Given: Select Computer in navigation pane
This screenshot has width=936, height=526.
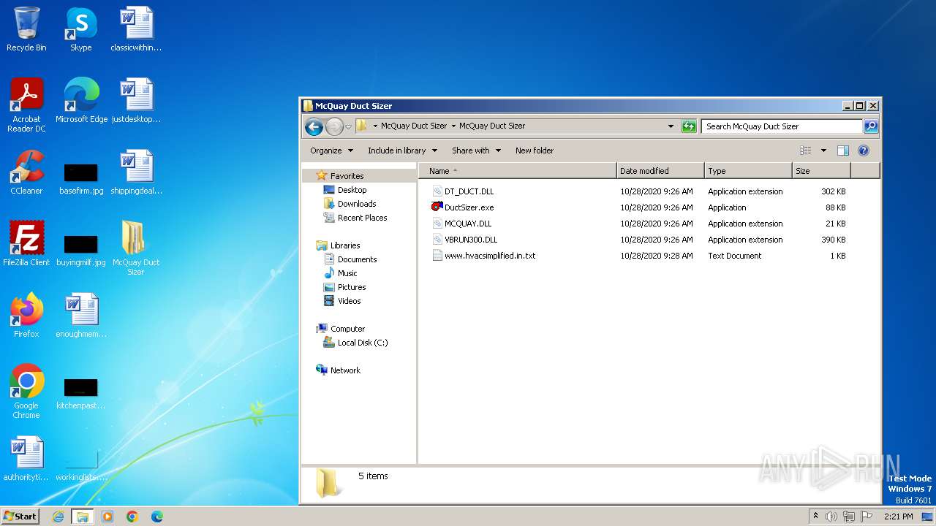Looking at the screenshot, I should coord(347,329).
